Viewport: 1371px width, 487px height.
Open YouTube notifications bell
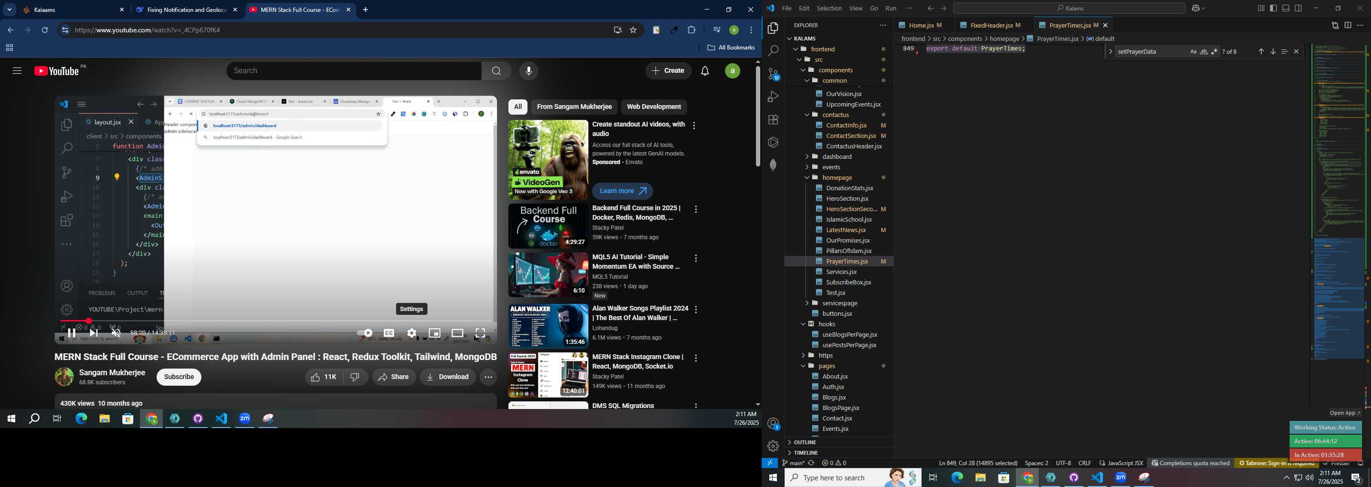(x=705, y=71)
